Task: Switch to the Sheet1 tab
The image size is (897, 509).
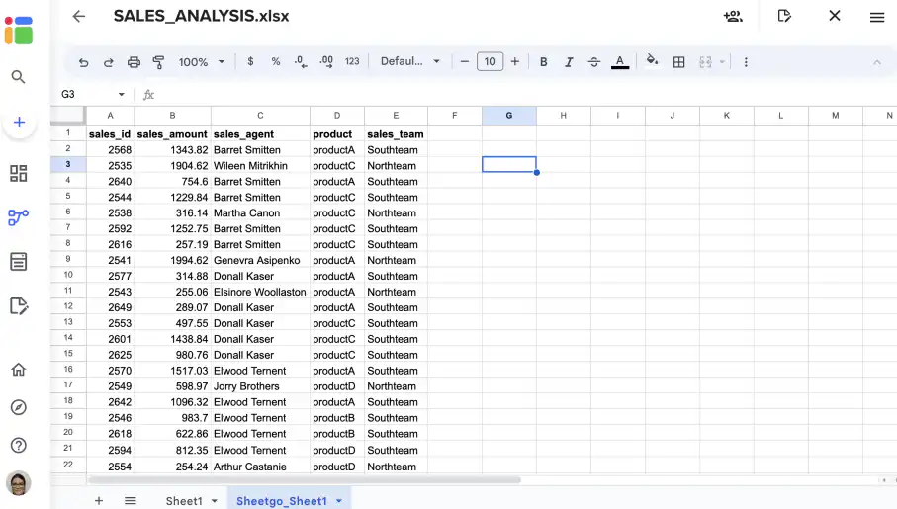Action: [x=184, y=501]
